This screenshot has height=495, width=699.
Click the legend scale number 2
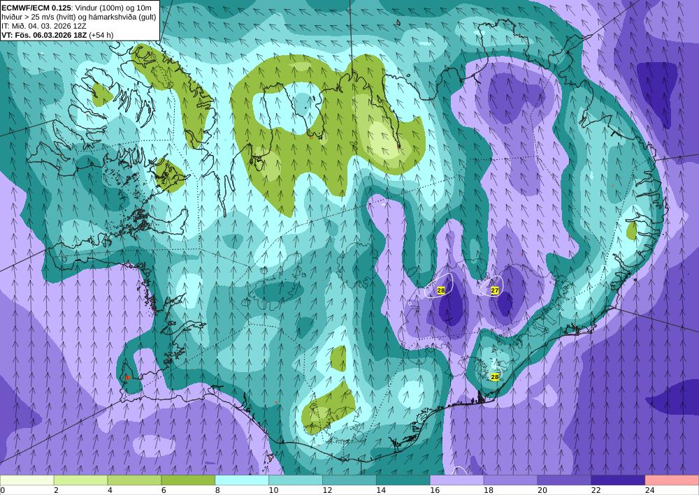coord(57,490)
